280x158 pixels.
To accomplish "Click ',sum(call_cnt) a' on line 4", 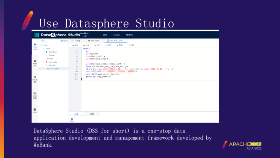I will coord(95,56).
